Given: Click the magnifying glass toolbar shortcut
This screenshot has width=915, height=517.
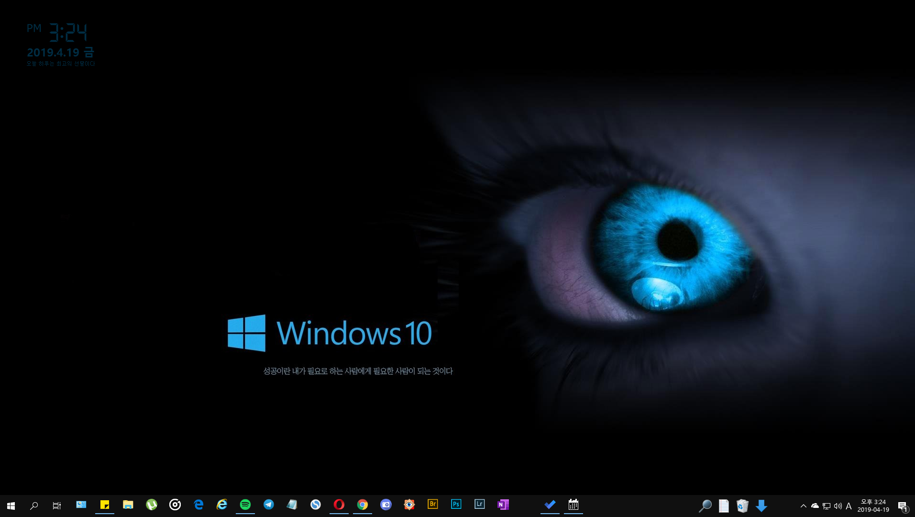Looking at the screenshot, I should tap(706, 506).
